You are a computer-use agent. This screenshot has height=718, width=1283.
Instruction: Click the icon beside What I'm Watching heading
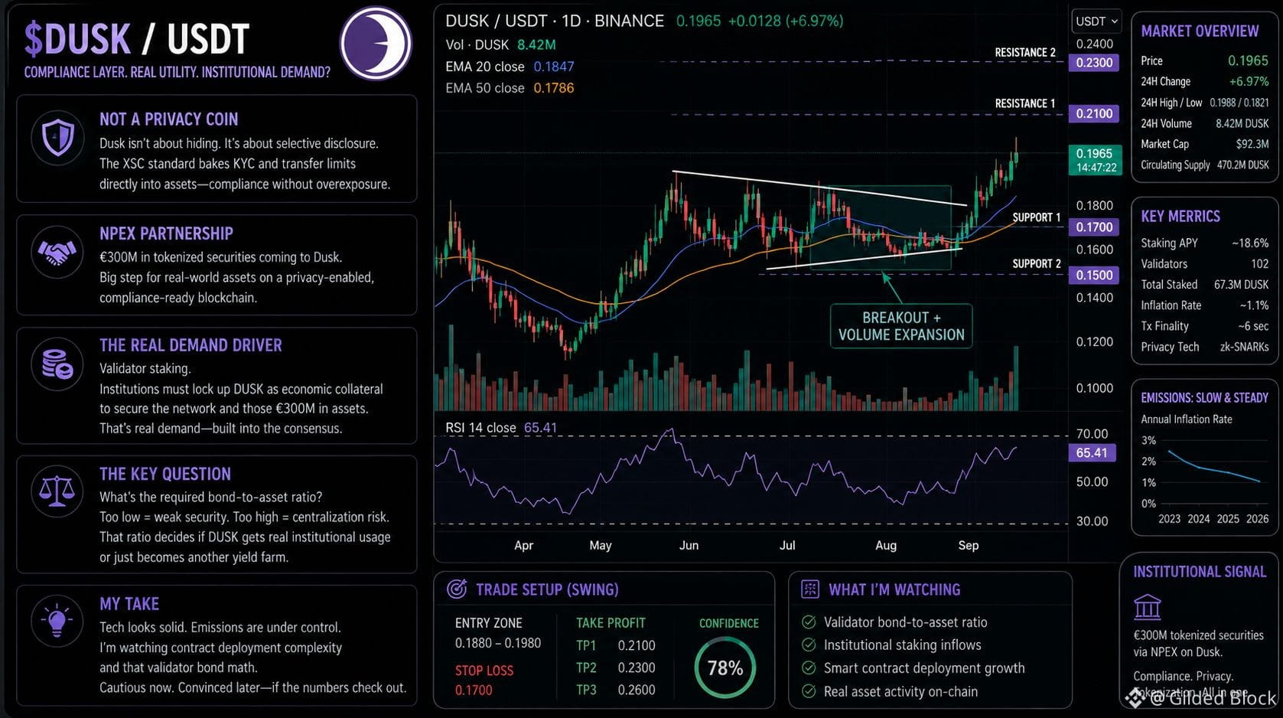click(x=809, y=589)
